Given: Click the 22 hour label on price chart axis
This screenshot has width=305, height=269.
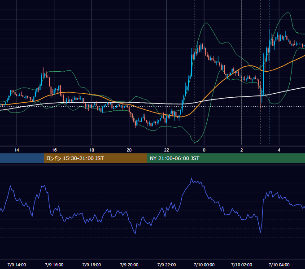Looking at the screenshot, I should coord(166,150).
